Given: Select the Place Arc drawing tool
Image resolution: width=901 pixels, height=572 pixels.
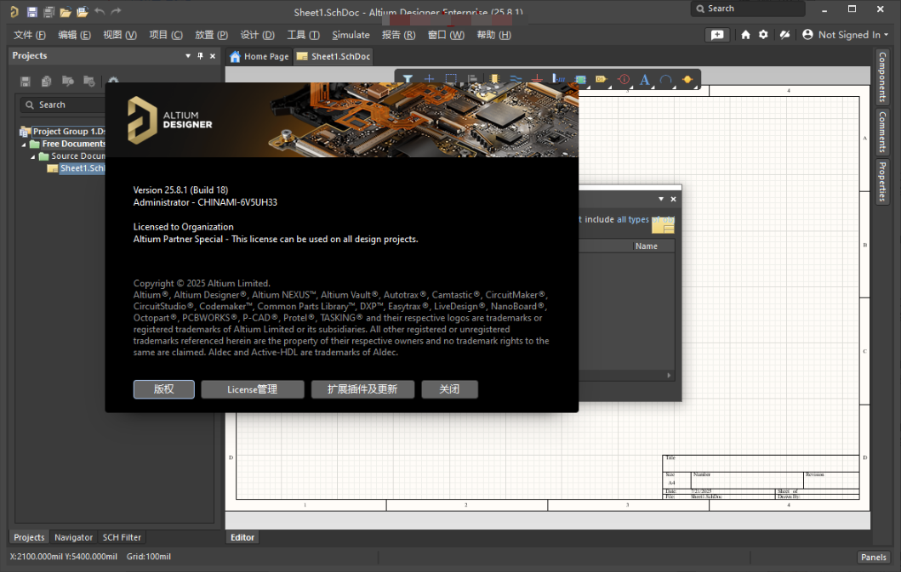Looking at the screenshot, I should 666,79.
